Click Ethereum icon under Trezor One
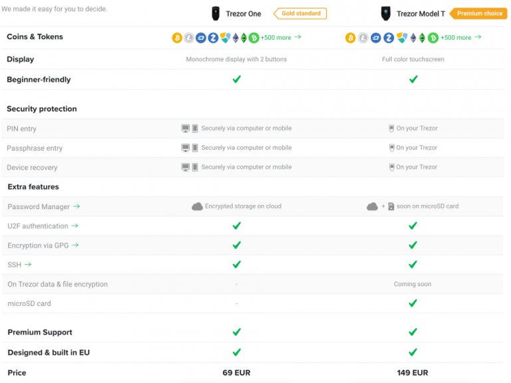The width and height of the screenshot is (511, 383). 236,38
